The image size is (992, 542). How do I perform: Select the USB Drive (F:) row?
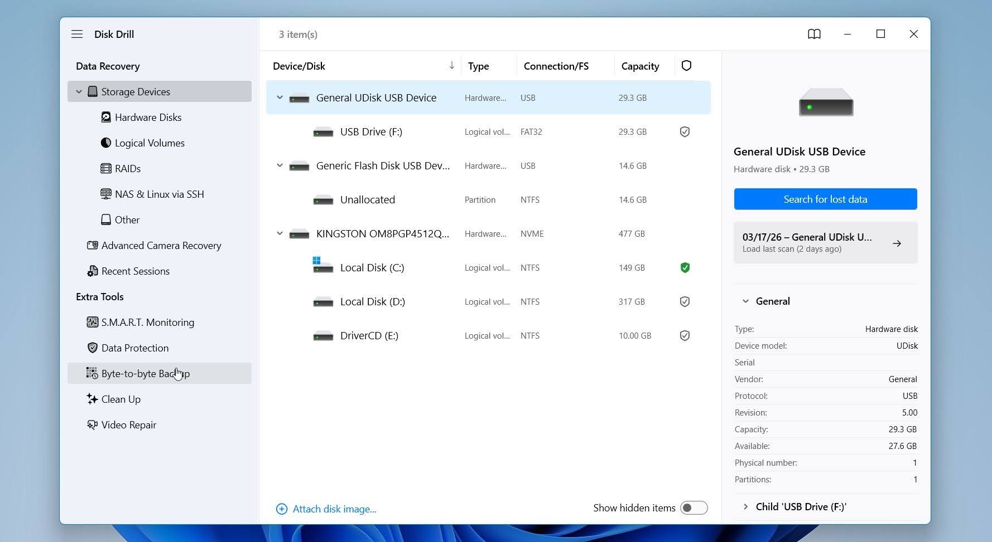click(488, 132)
